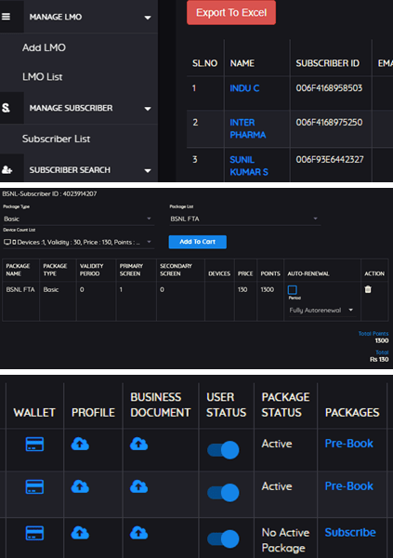Viewport: 393px width, 558px height.
Task: Click the MANAGE LMO menu heading
Action: [56, 17]
